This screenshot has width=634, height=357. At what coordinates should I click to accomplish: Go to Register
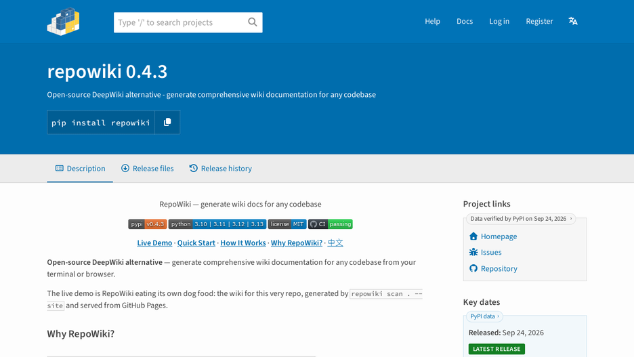pos(539,21)
